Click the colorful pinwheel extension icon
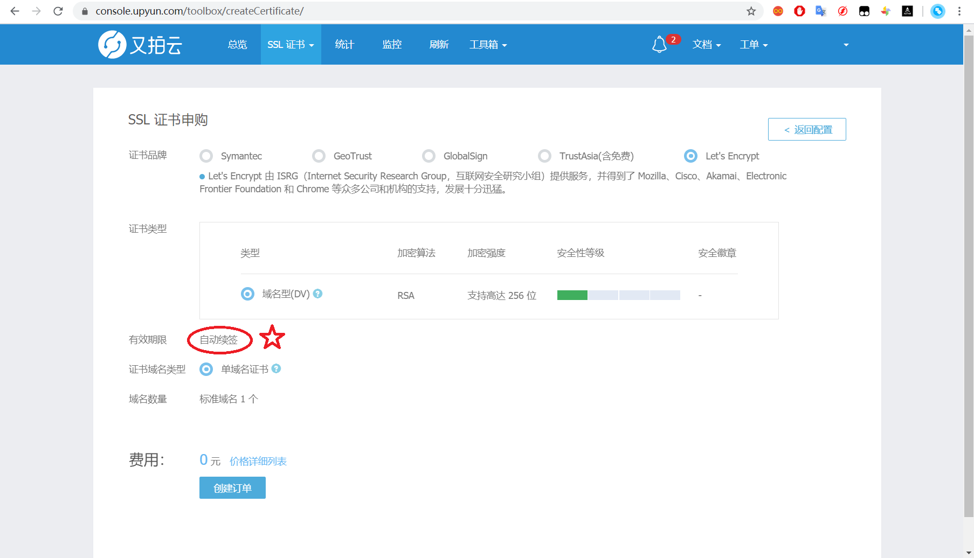 pyautogui.click(x=886, y=11)
